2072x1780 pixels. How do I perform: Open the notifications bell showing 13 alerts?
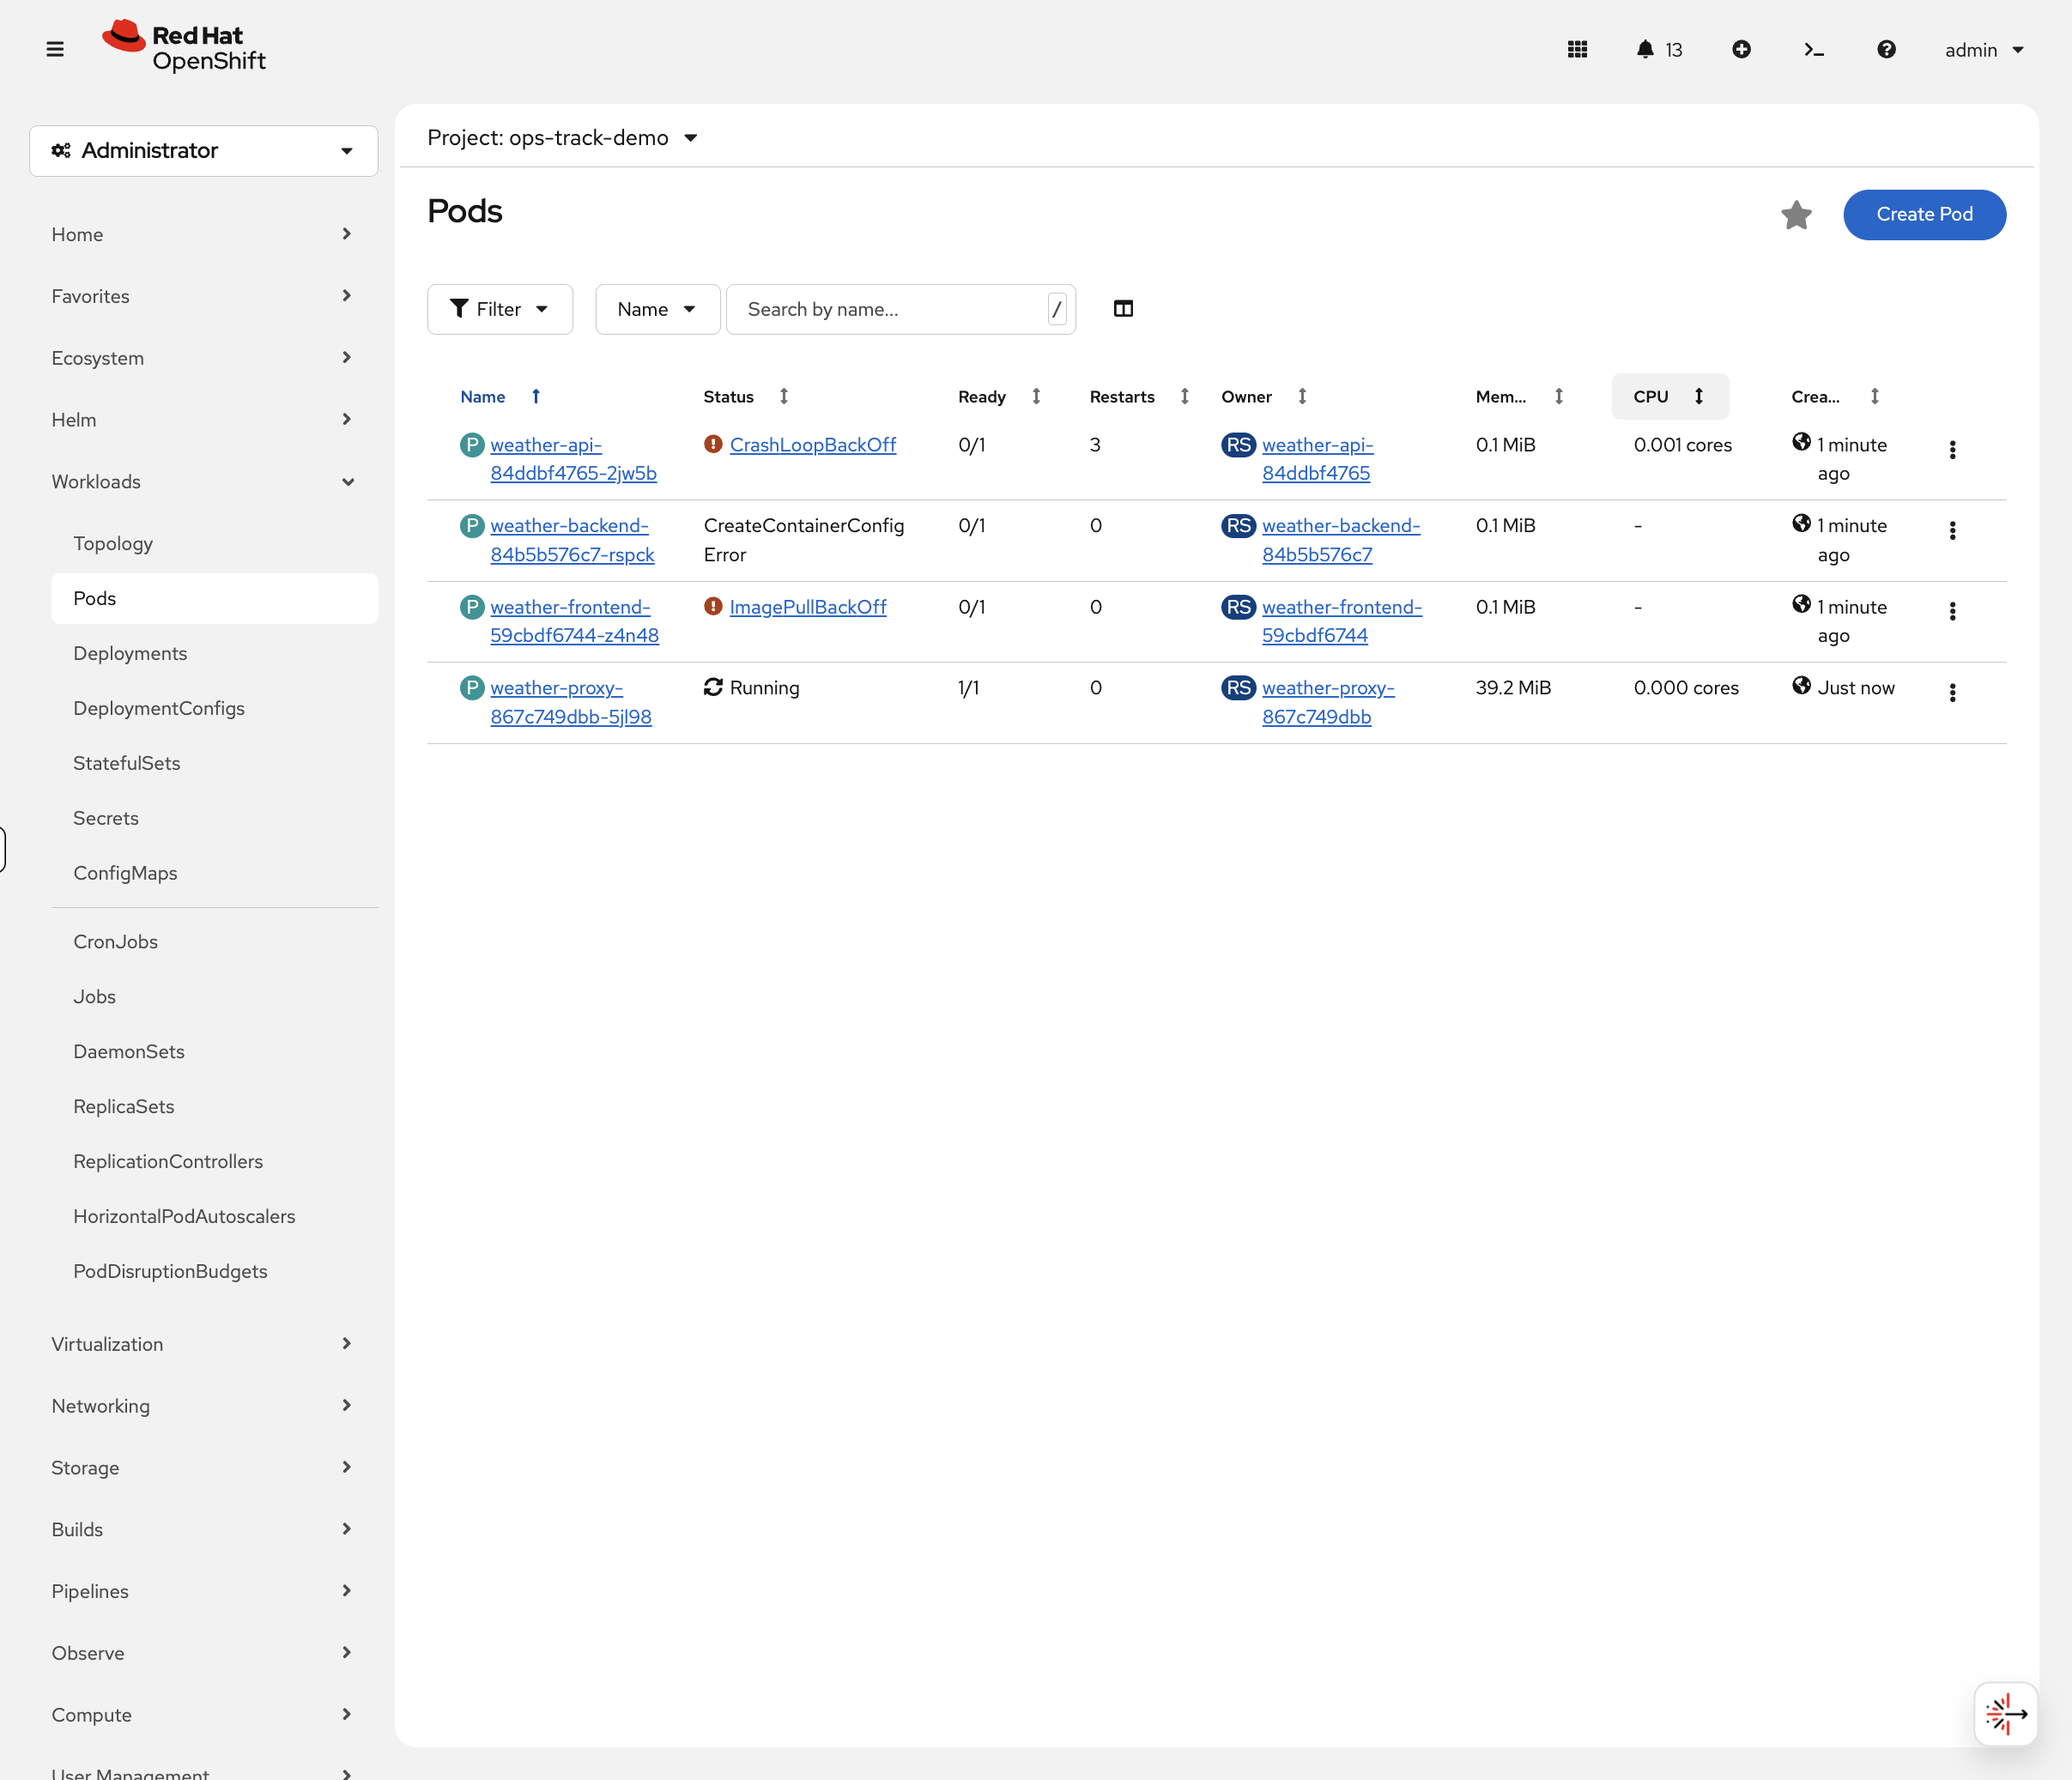click(1645, 49)
